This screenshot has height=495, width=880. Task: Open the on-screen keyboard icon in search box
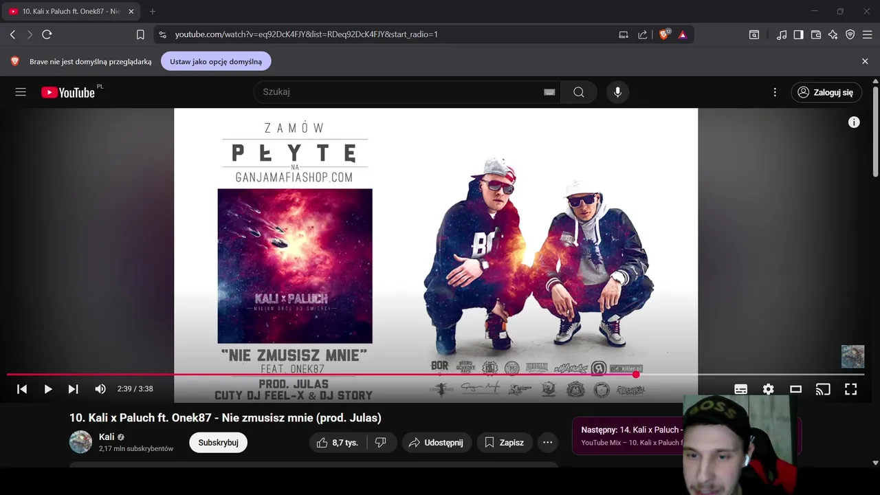[x=549, y=92]
